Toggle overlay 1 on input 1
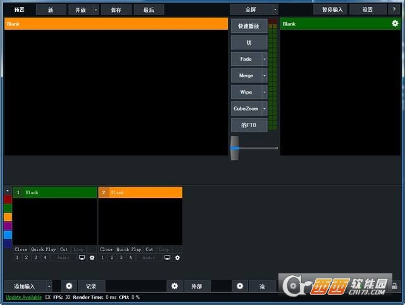This screenshot has height=305, width=405. coord(17,258)
